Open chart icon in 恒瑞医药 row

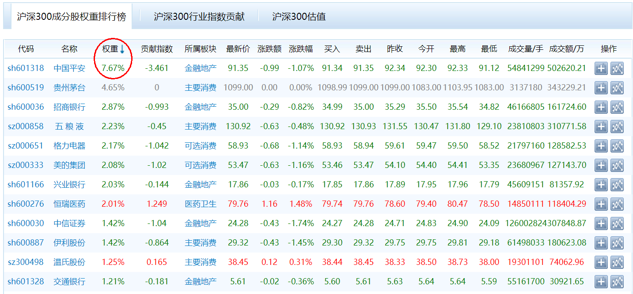coord(617,204)
